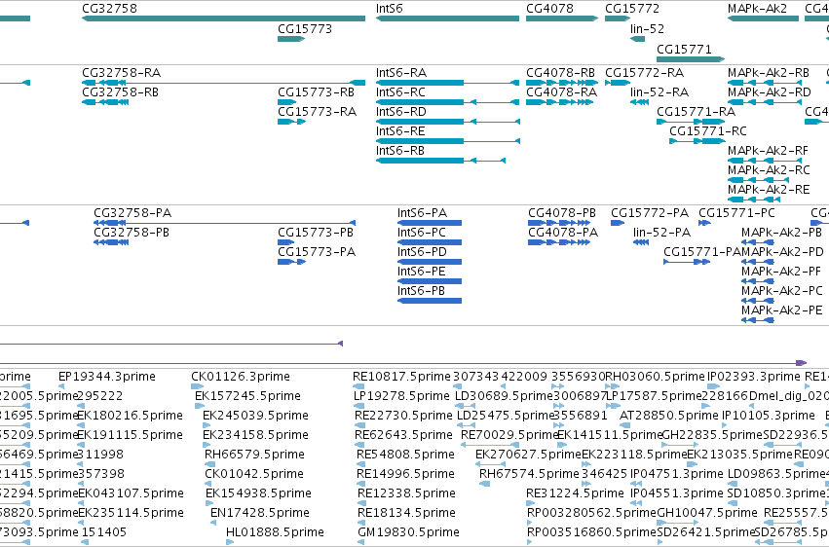Click protein CG15771-PC
829x547 pixels.
pyautogui.click(x=704, y=223)
